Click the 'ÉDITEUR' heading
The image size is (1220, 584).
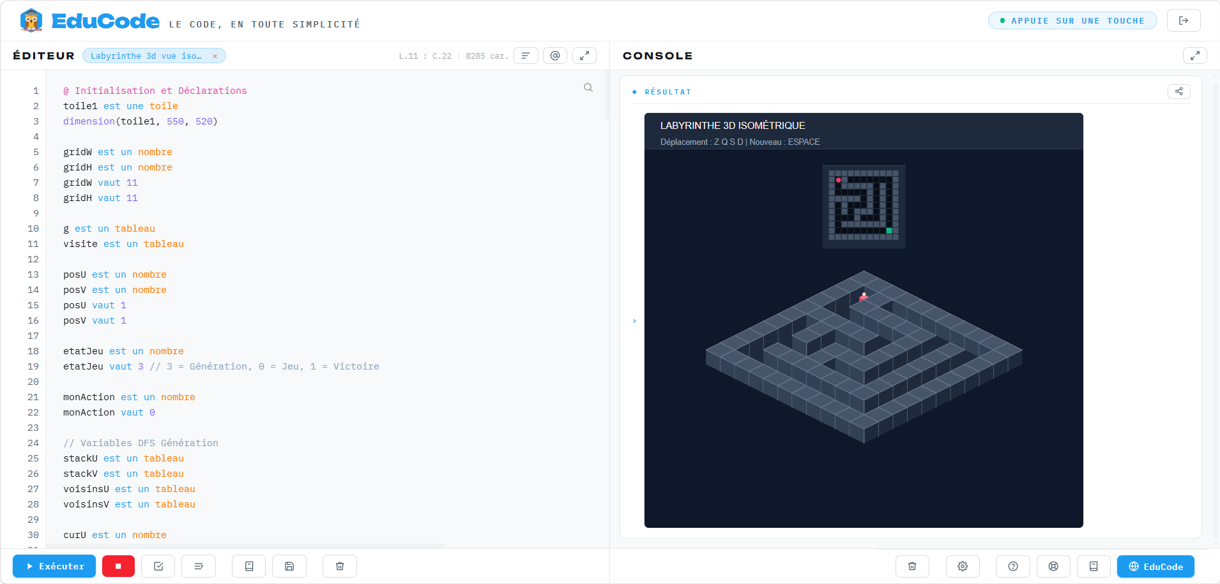[x=43, y=56]
